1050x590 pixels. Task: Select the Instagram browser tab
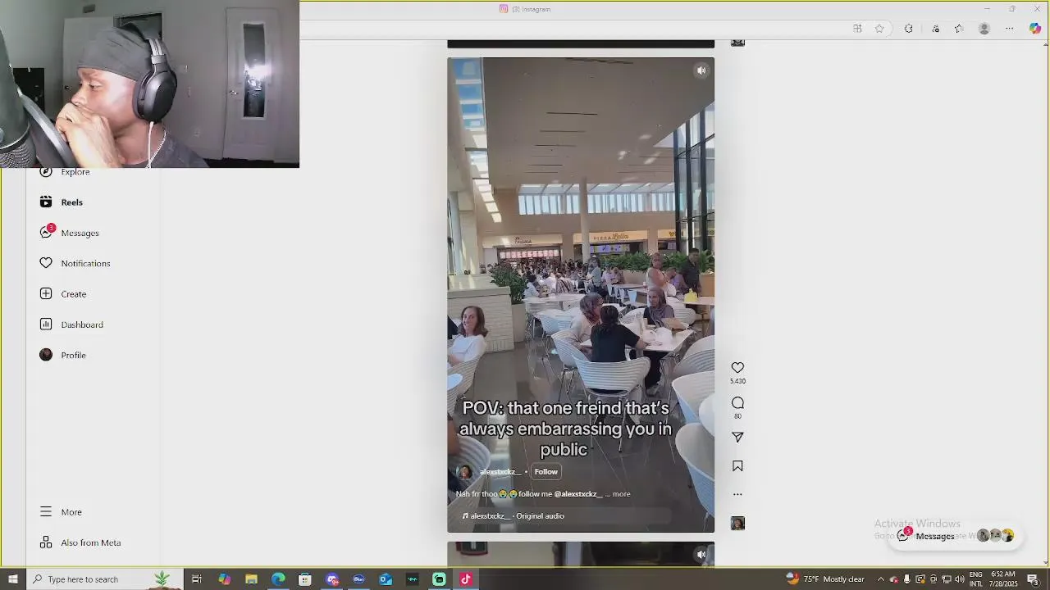[x=525, y=9]
